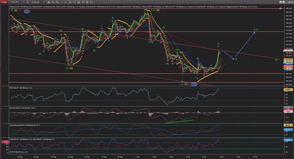
Task: Click the blue 65.88 RSI price marker
Action: click(289, 140)
